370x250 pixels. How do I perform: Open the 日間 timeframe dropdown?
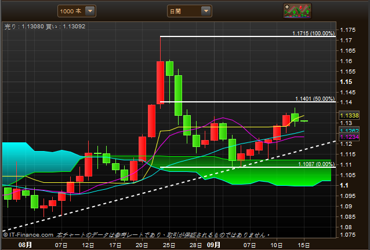[x=190, y=11]
